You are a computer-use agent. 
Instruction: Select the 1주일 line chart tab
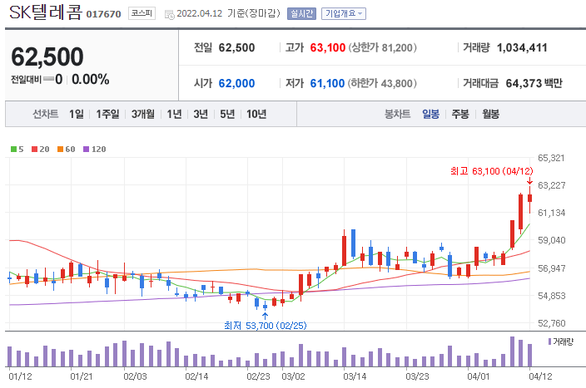tap(107, 114)
